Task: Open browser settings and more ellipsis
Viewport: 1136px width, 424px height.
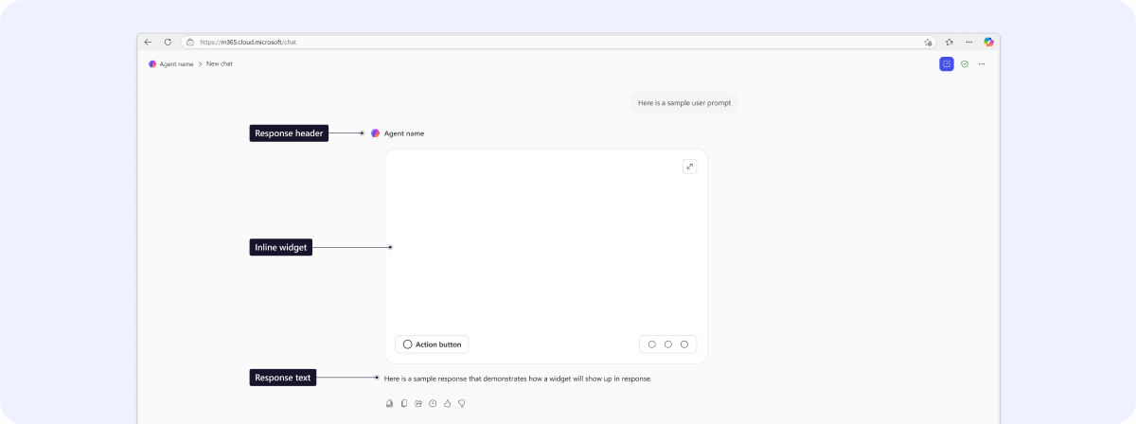Action: point(968,42)
